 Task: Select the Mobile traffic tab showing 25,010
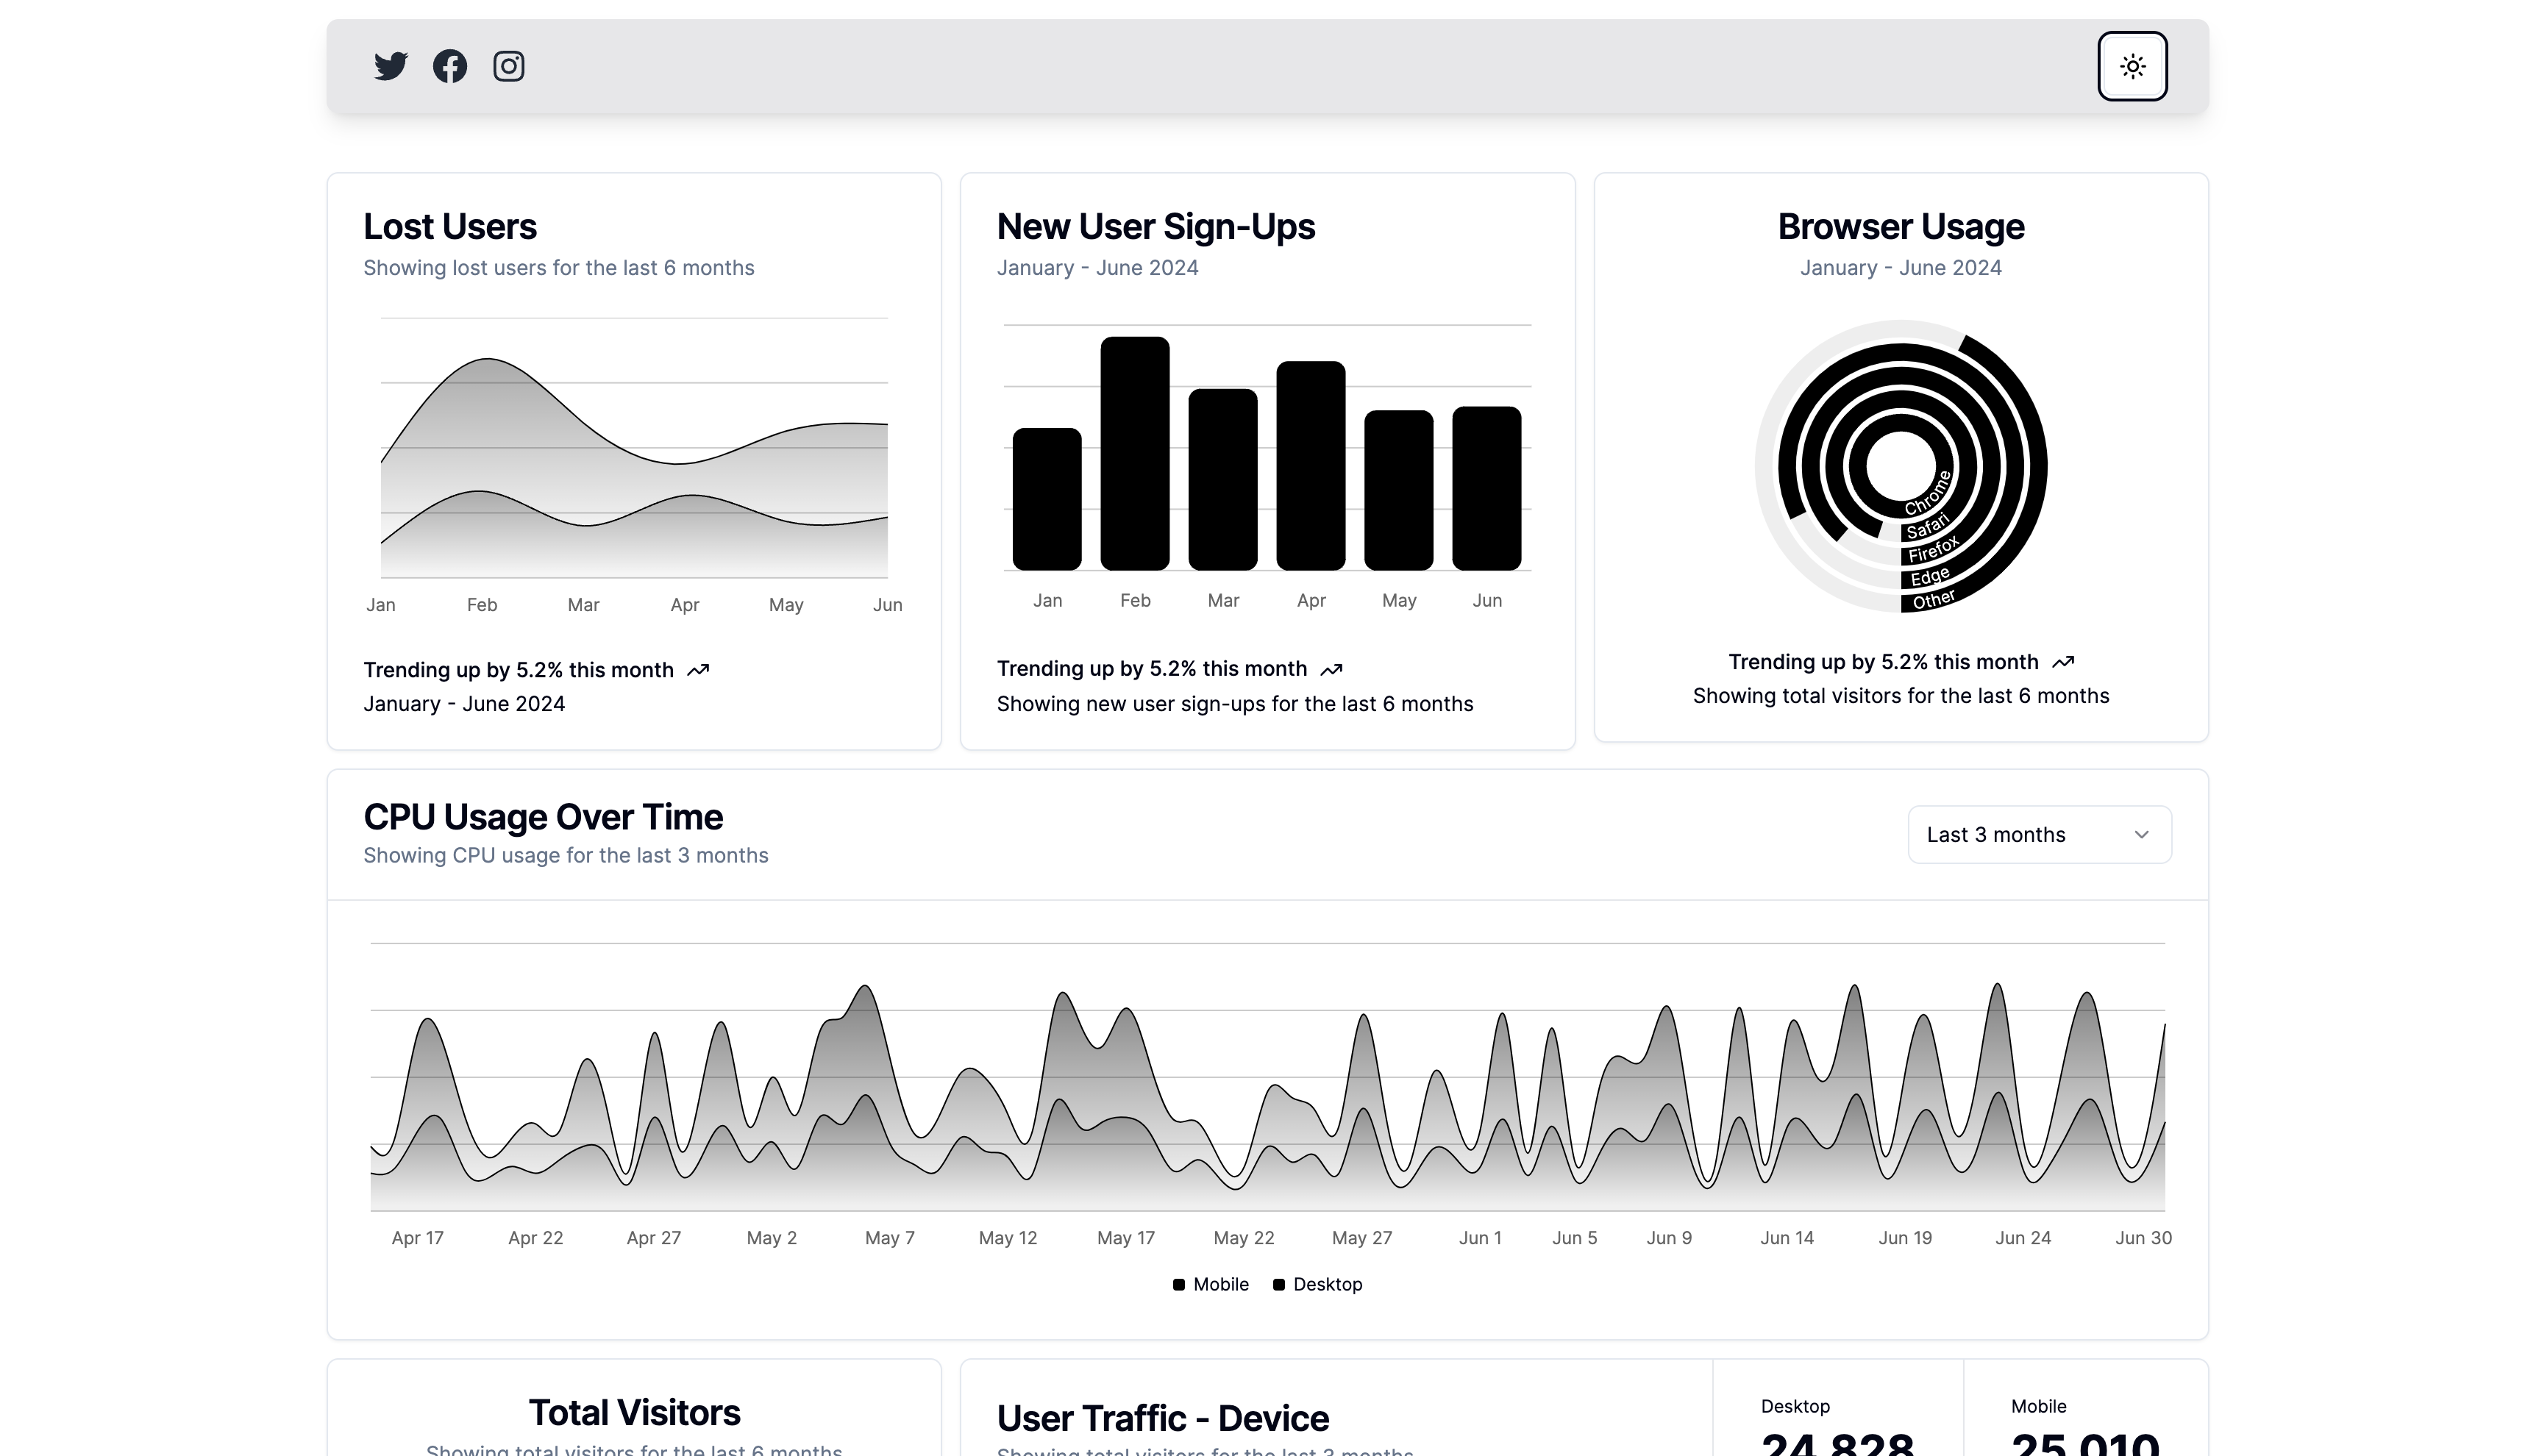click(2085, 1420)
